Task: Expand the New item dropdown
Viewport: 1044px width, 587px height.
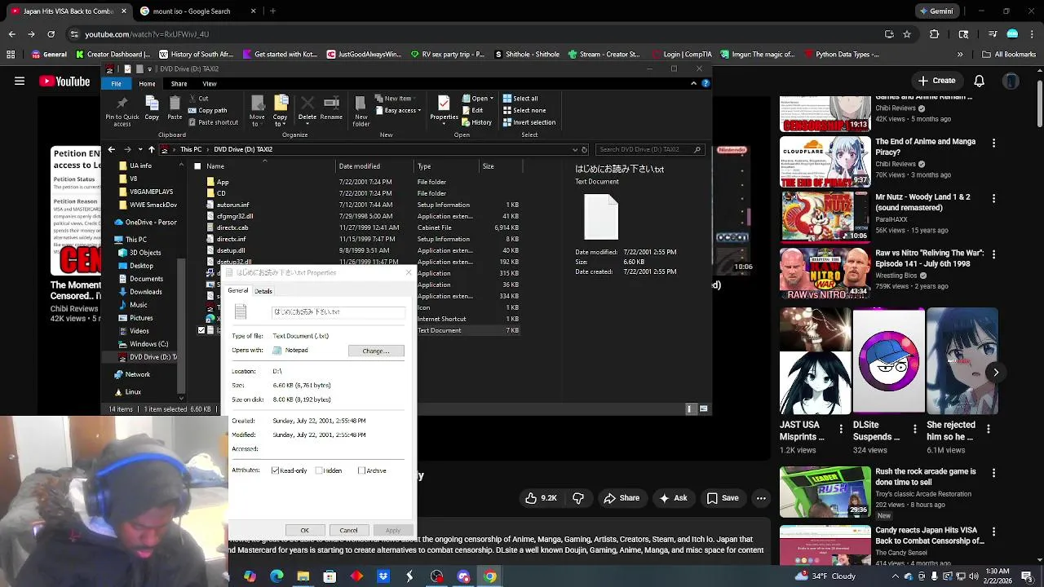Action: pyautogui.click(x=396, y=99)
